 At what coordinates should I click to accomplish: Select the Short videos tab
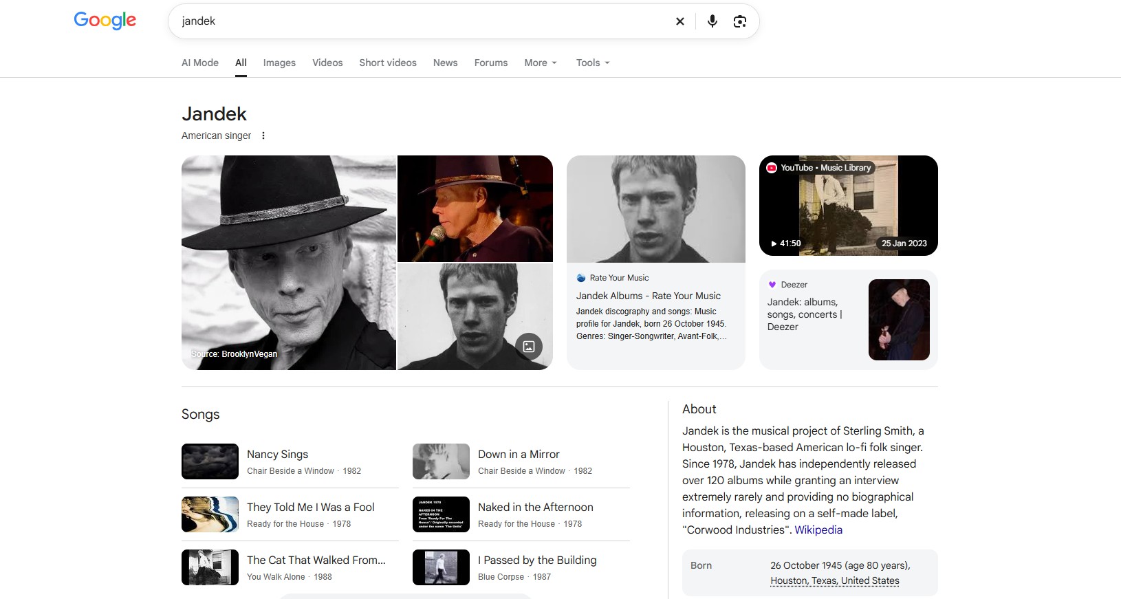[388, 63]
